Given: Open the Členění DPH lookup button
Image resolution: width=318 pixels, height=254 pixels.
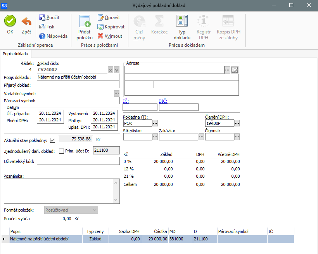Looking at the screenshot, I should [237, 123].
